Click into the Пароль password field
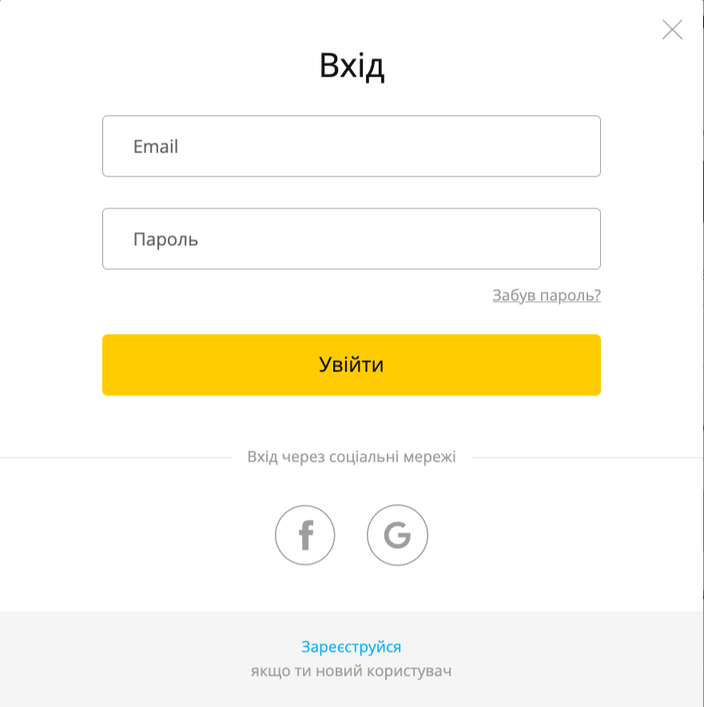 click(x=352, y=239)
